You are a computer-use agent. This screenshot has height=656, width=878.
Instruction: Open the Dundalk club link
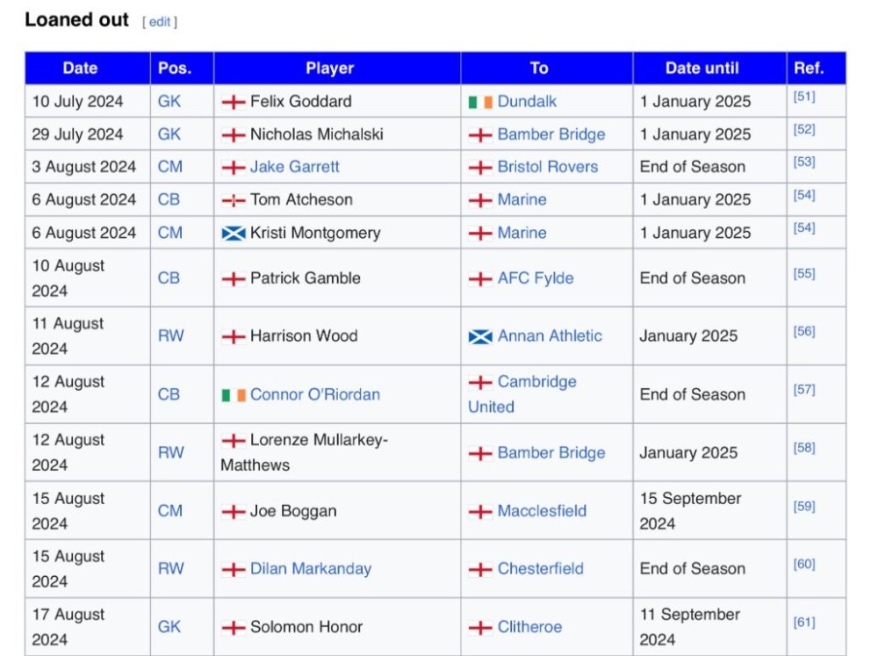click(527, 101)
